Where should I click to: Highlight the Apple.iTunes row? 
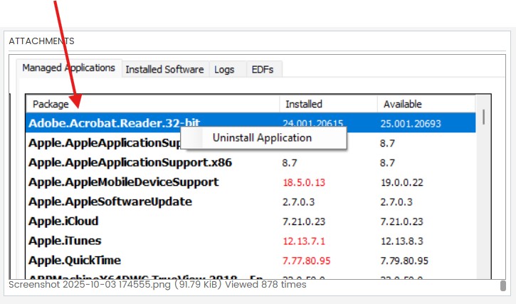pyautogui.click(x=65, y=241)
